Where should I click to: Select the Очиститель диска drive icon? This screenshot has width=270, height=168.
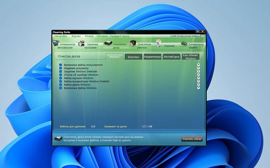click(x=108, y=44)
